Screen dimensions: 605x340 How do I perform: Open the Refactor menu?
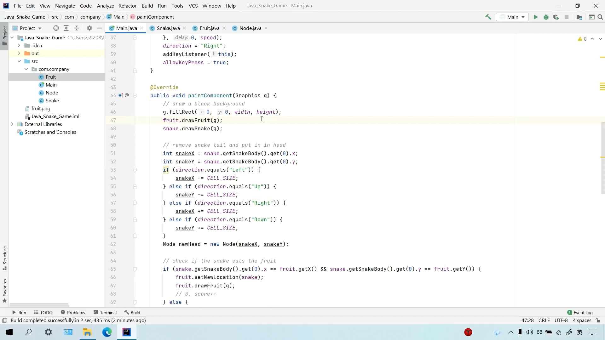tap(127, 6)
